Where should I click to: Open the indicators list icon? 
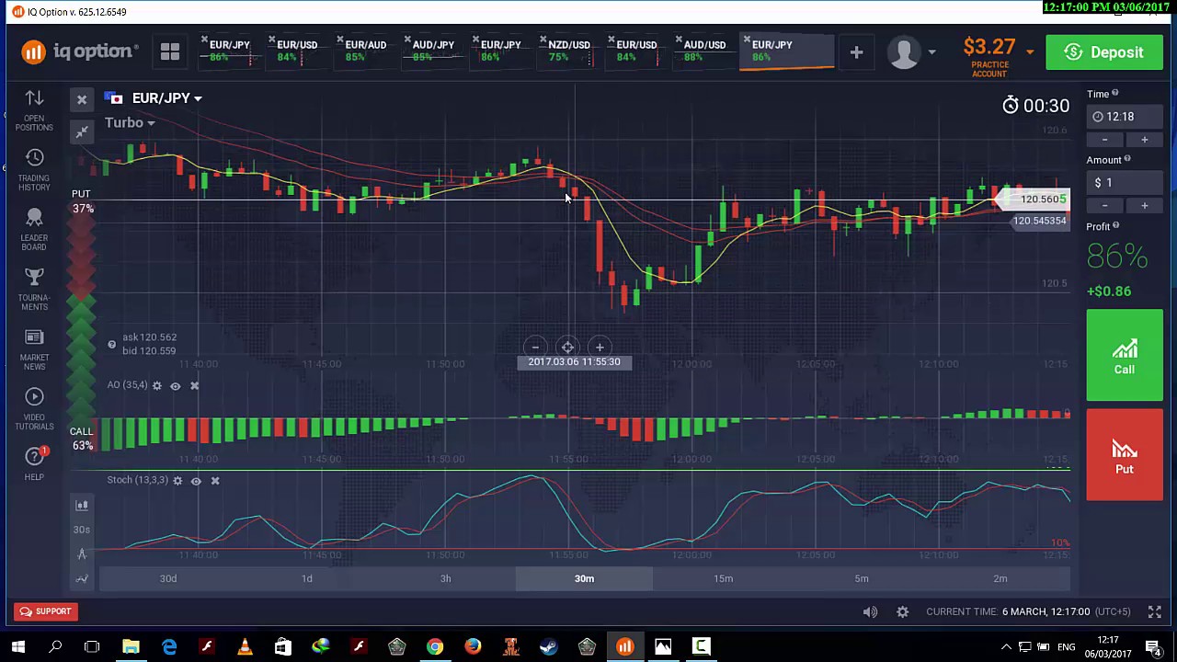82,578
